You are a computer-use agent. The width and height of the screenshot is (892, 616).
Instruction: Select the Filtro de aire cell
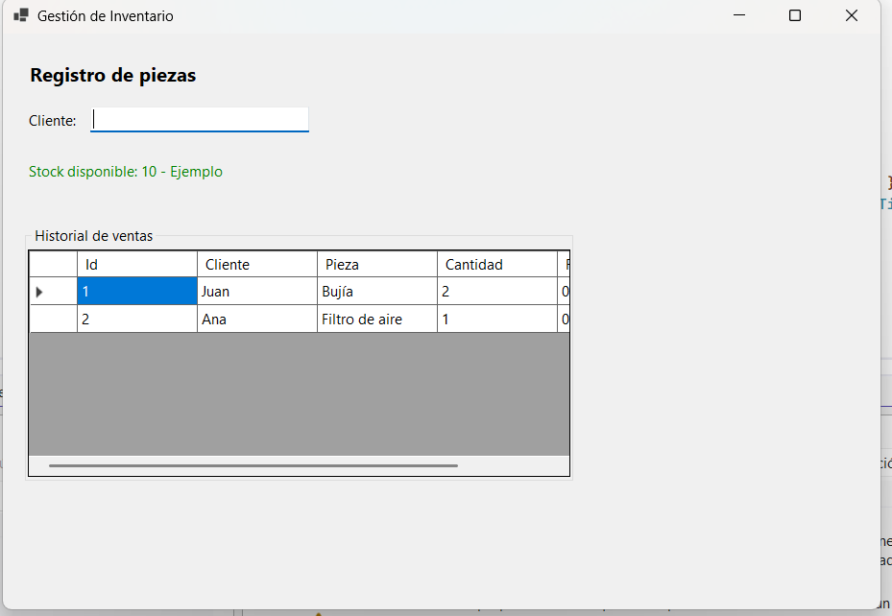point(376,320)
